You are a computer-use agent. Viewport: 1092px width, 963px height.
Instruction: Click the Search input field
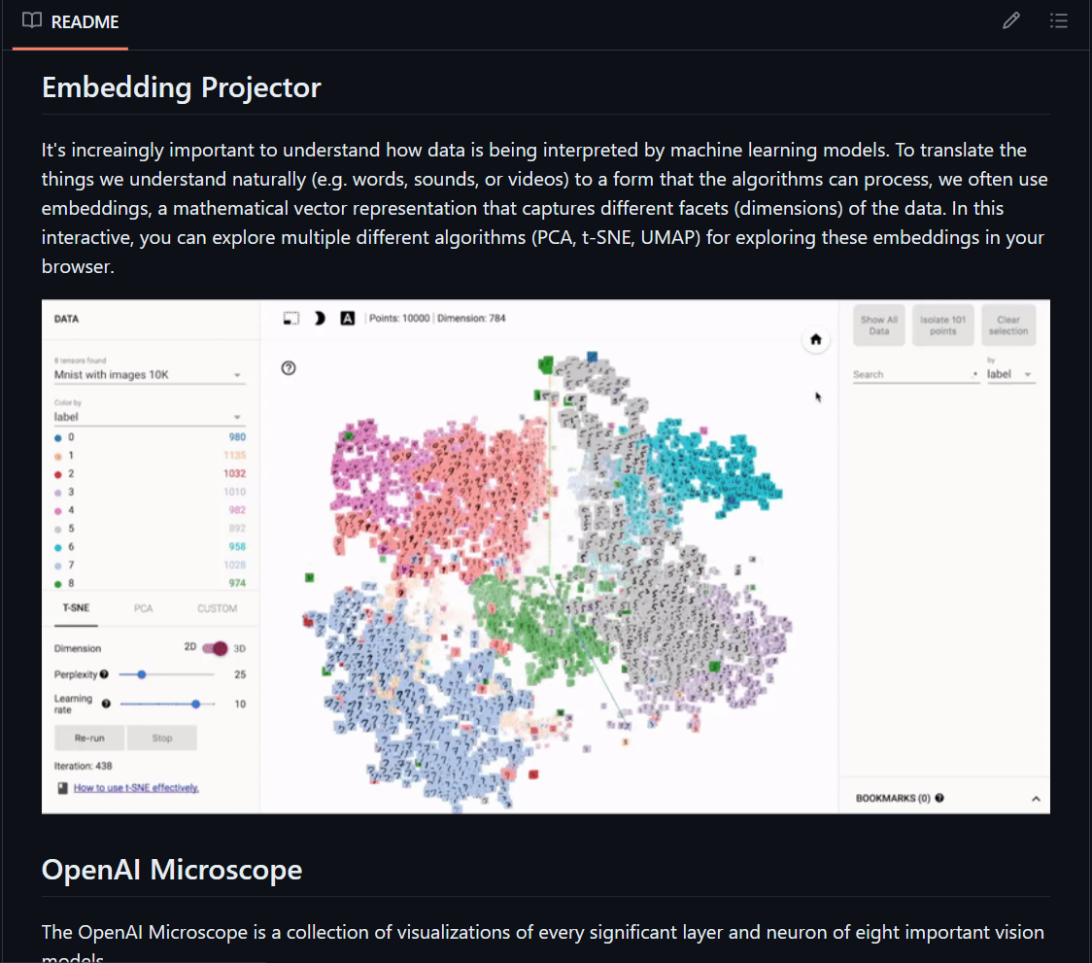pyautogui.click(x=911, y=374)
